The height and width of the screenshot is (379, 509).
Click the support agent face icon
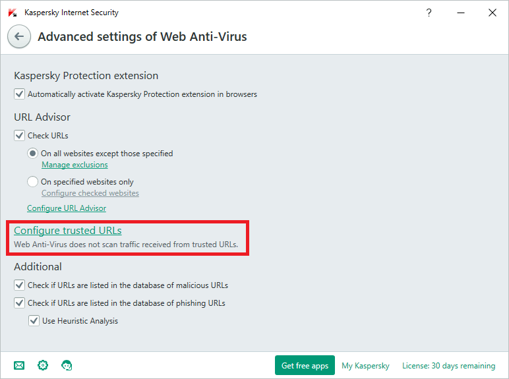click(x=67, y=365)
